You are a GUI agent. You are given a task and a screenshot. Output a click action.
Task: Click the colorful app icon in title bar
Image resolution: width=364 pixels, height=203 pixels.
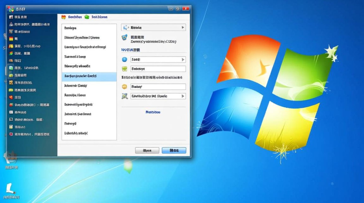point(11,9)
